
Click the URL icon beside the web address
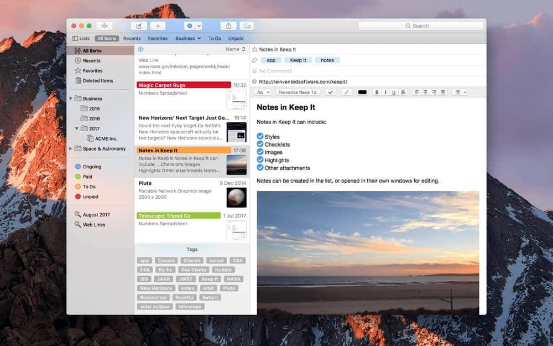254,81
